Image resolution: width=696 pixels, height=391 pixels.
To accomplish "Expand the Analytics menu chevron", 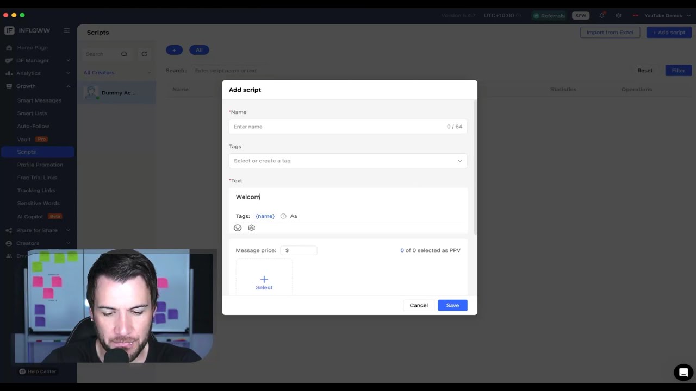I will click(x=68, y=73).
